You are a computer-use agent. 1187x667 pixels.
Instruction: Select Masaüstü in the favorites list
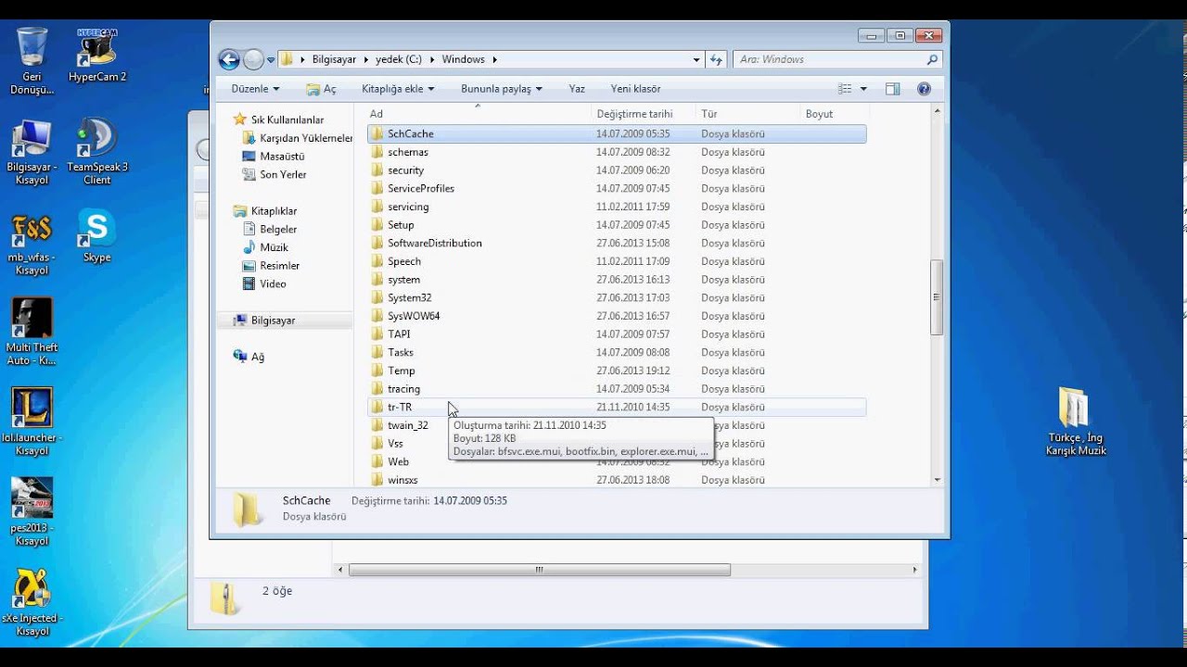point(282,157)
